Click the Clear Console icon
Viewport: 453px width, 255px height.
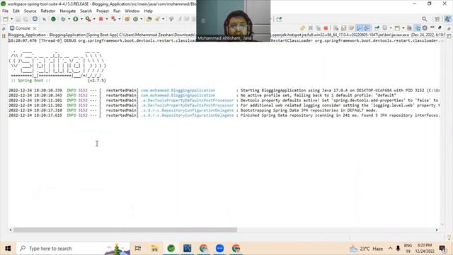coord(336,28)
